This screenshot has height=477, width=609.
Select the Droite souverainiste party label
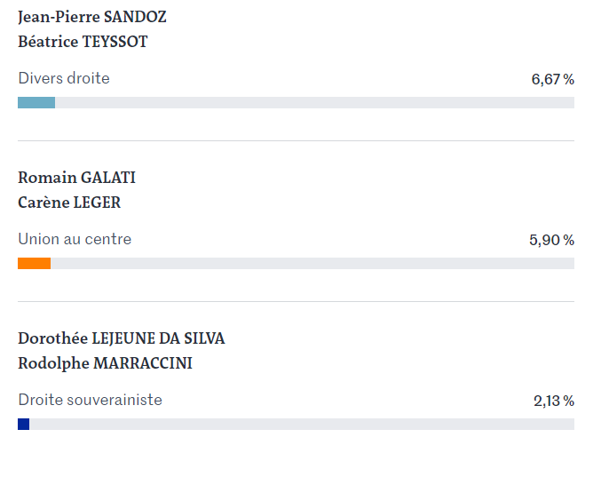(x=91, y=400)
